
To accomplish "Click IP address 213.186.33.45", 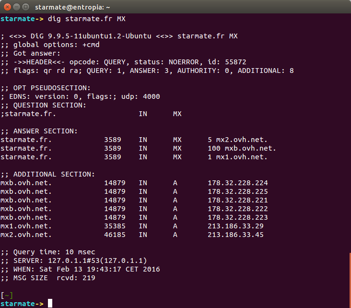I will tap(235, 235).
